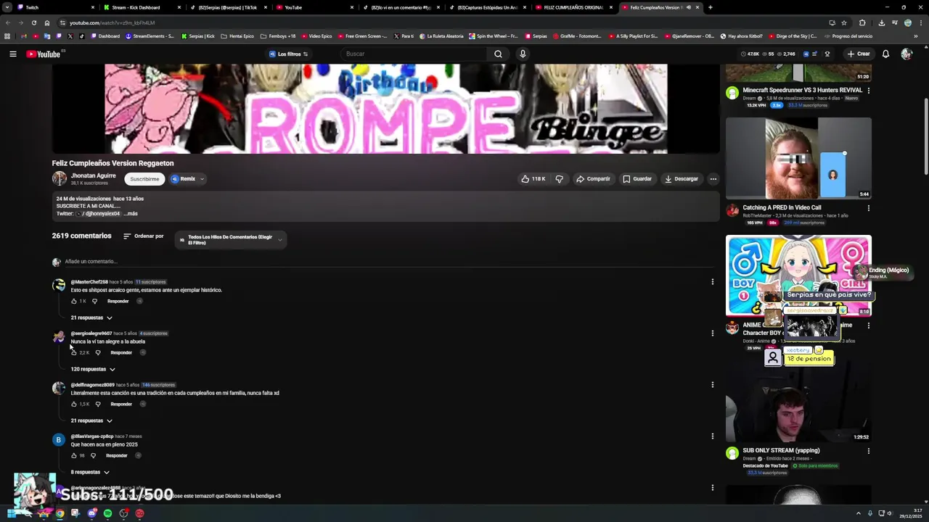Click the YouTube search field
Viewport: 929px width, 522px height.
coord(414,54)
